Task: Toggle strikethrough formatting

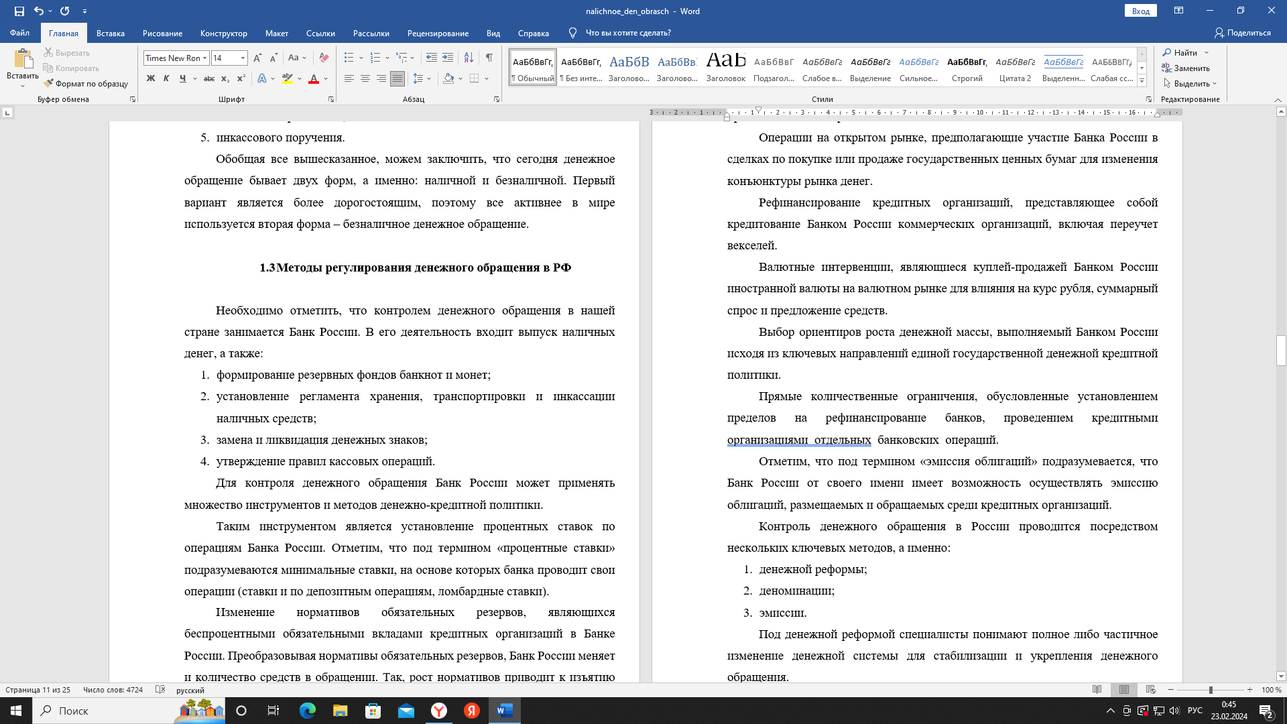Action: tap(209, 78)
